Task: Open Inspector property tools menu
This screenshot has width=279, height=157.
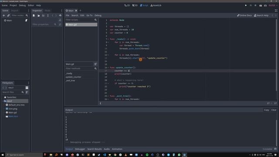Action: [60, 24]
